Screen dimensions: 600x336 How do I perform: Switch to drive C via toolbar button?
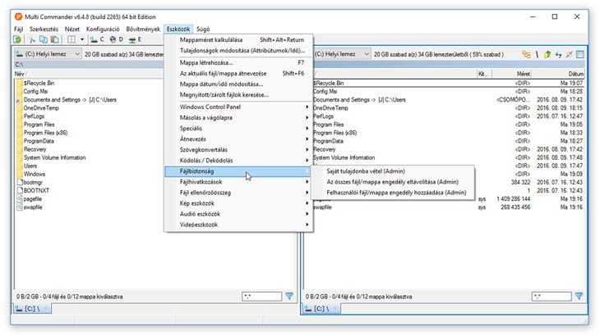pyautogui.click(x=97, y=39)
